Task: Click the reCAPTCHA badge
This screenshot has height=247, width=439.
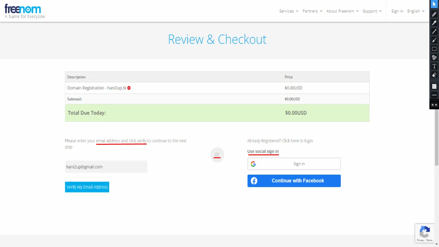Action: pyautogui.click(x=425, y=233)
